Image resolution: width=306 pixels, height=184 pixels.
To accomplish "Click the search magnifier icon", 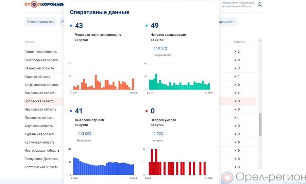I will 260,4.
